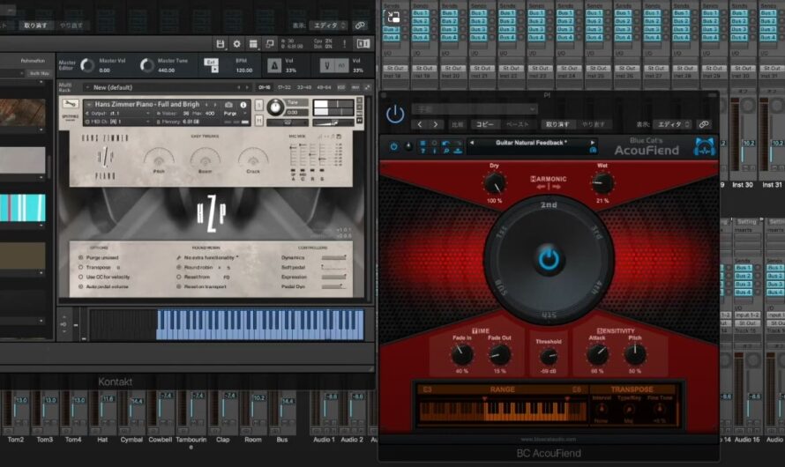785x467 pixels.
Task: Click Blue Cat logo cat icon
Action: (705, 147)
